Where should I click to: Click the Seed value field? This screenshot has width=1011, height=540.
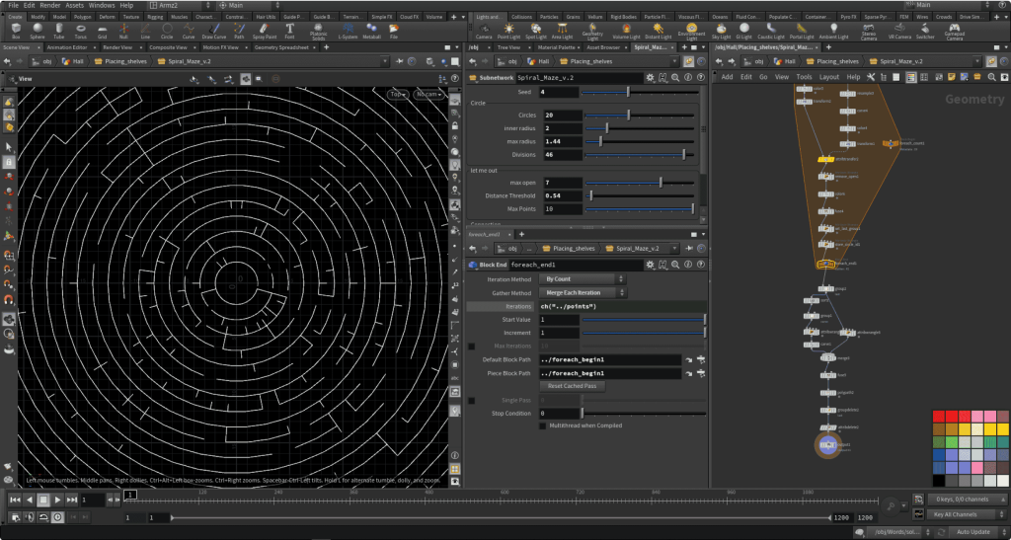[559, 92]
